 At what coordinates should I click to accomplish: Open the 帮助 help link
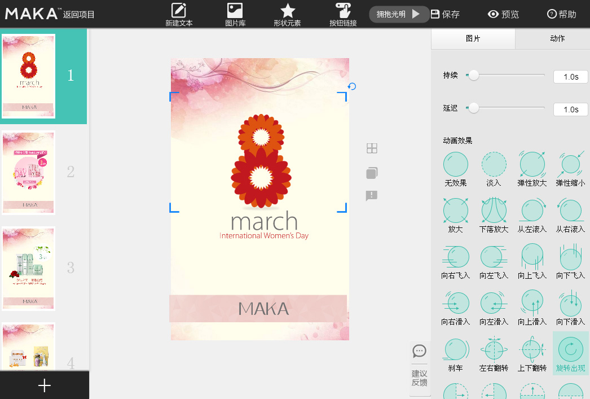(562, 15)
